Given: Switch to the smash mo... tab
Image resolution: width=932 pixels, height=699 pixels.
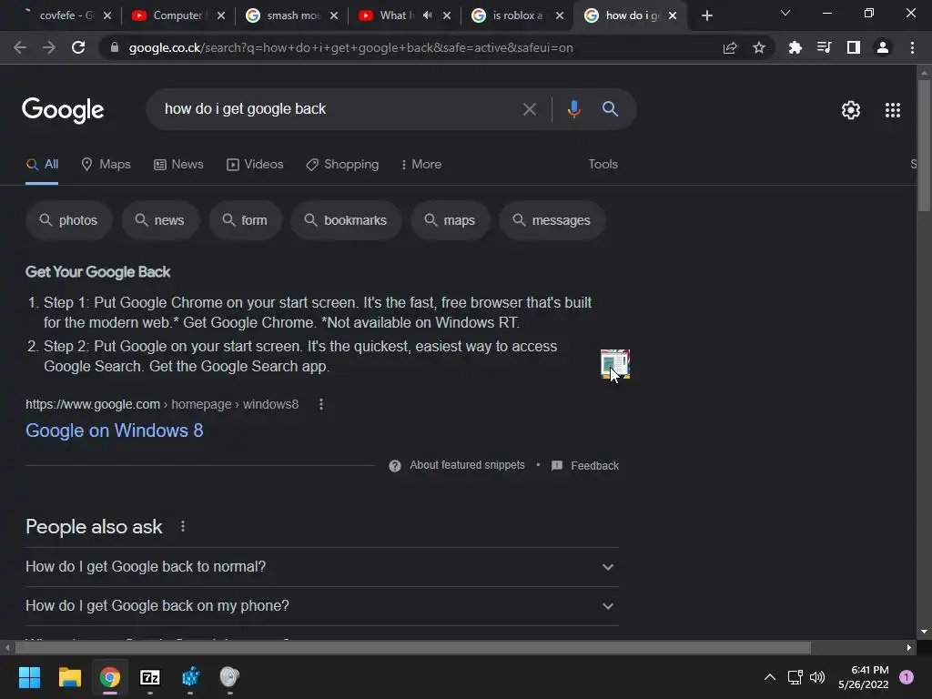Looking at the screenshot, I should (x=290, y=15).
